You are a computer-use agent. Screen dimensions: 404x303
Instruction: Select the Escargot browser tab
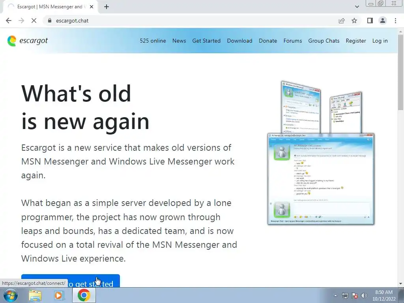click(x=50, y=7)
